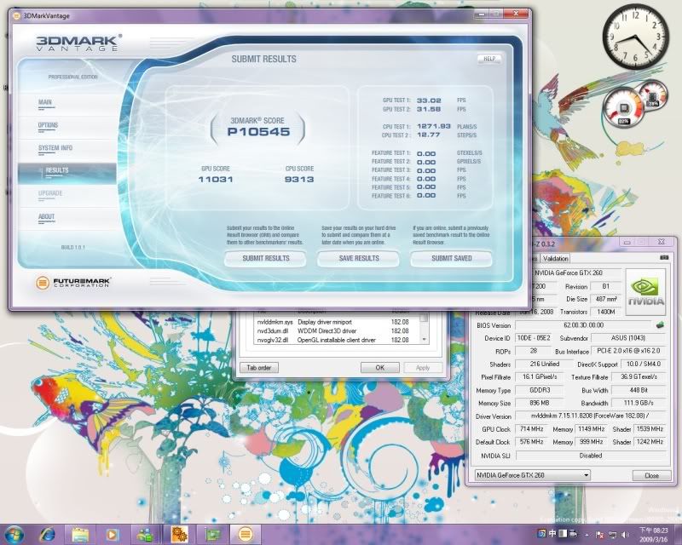
Task: Click the Driver Version field in GPU-Z
Action: 590,416
